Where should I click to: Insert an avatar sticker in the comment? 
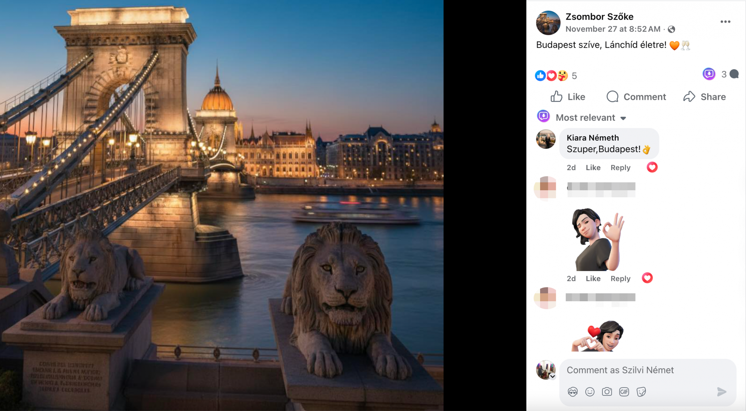573,392
